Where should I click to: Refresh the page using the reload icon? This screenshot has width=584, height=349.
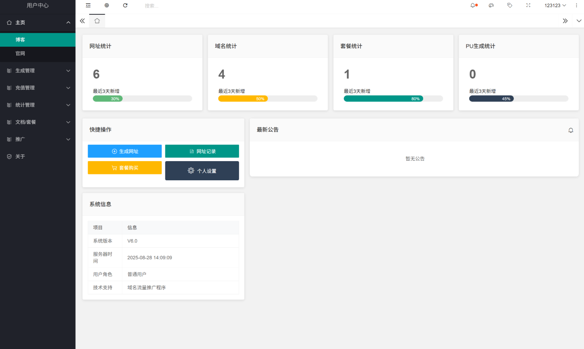(125, 6)
